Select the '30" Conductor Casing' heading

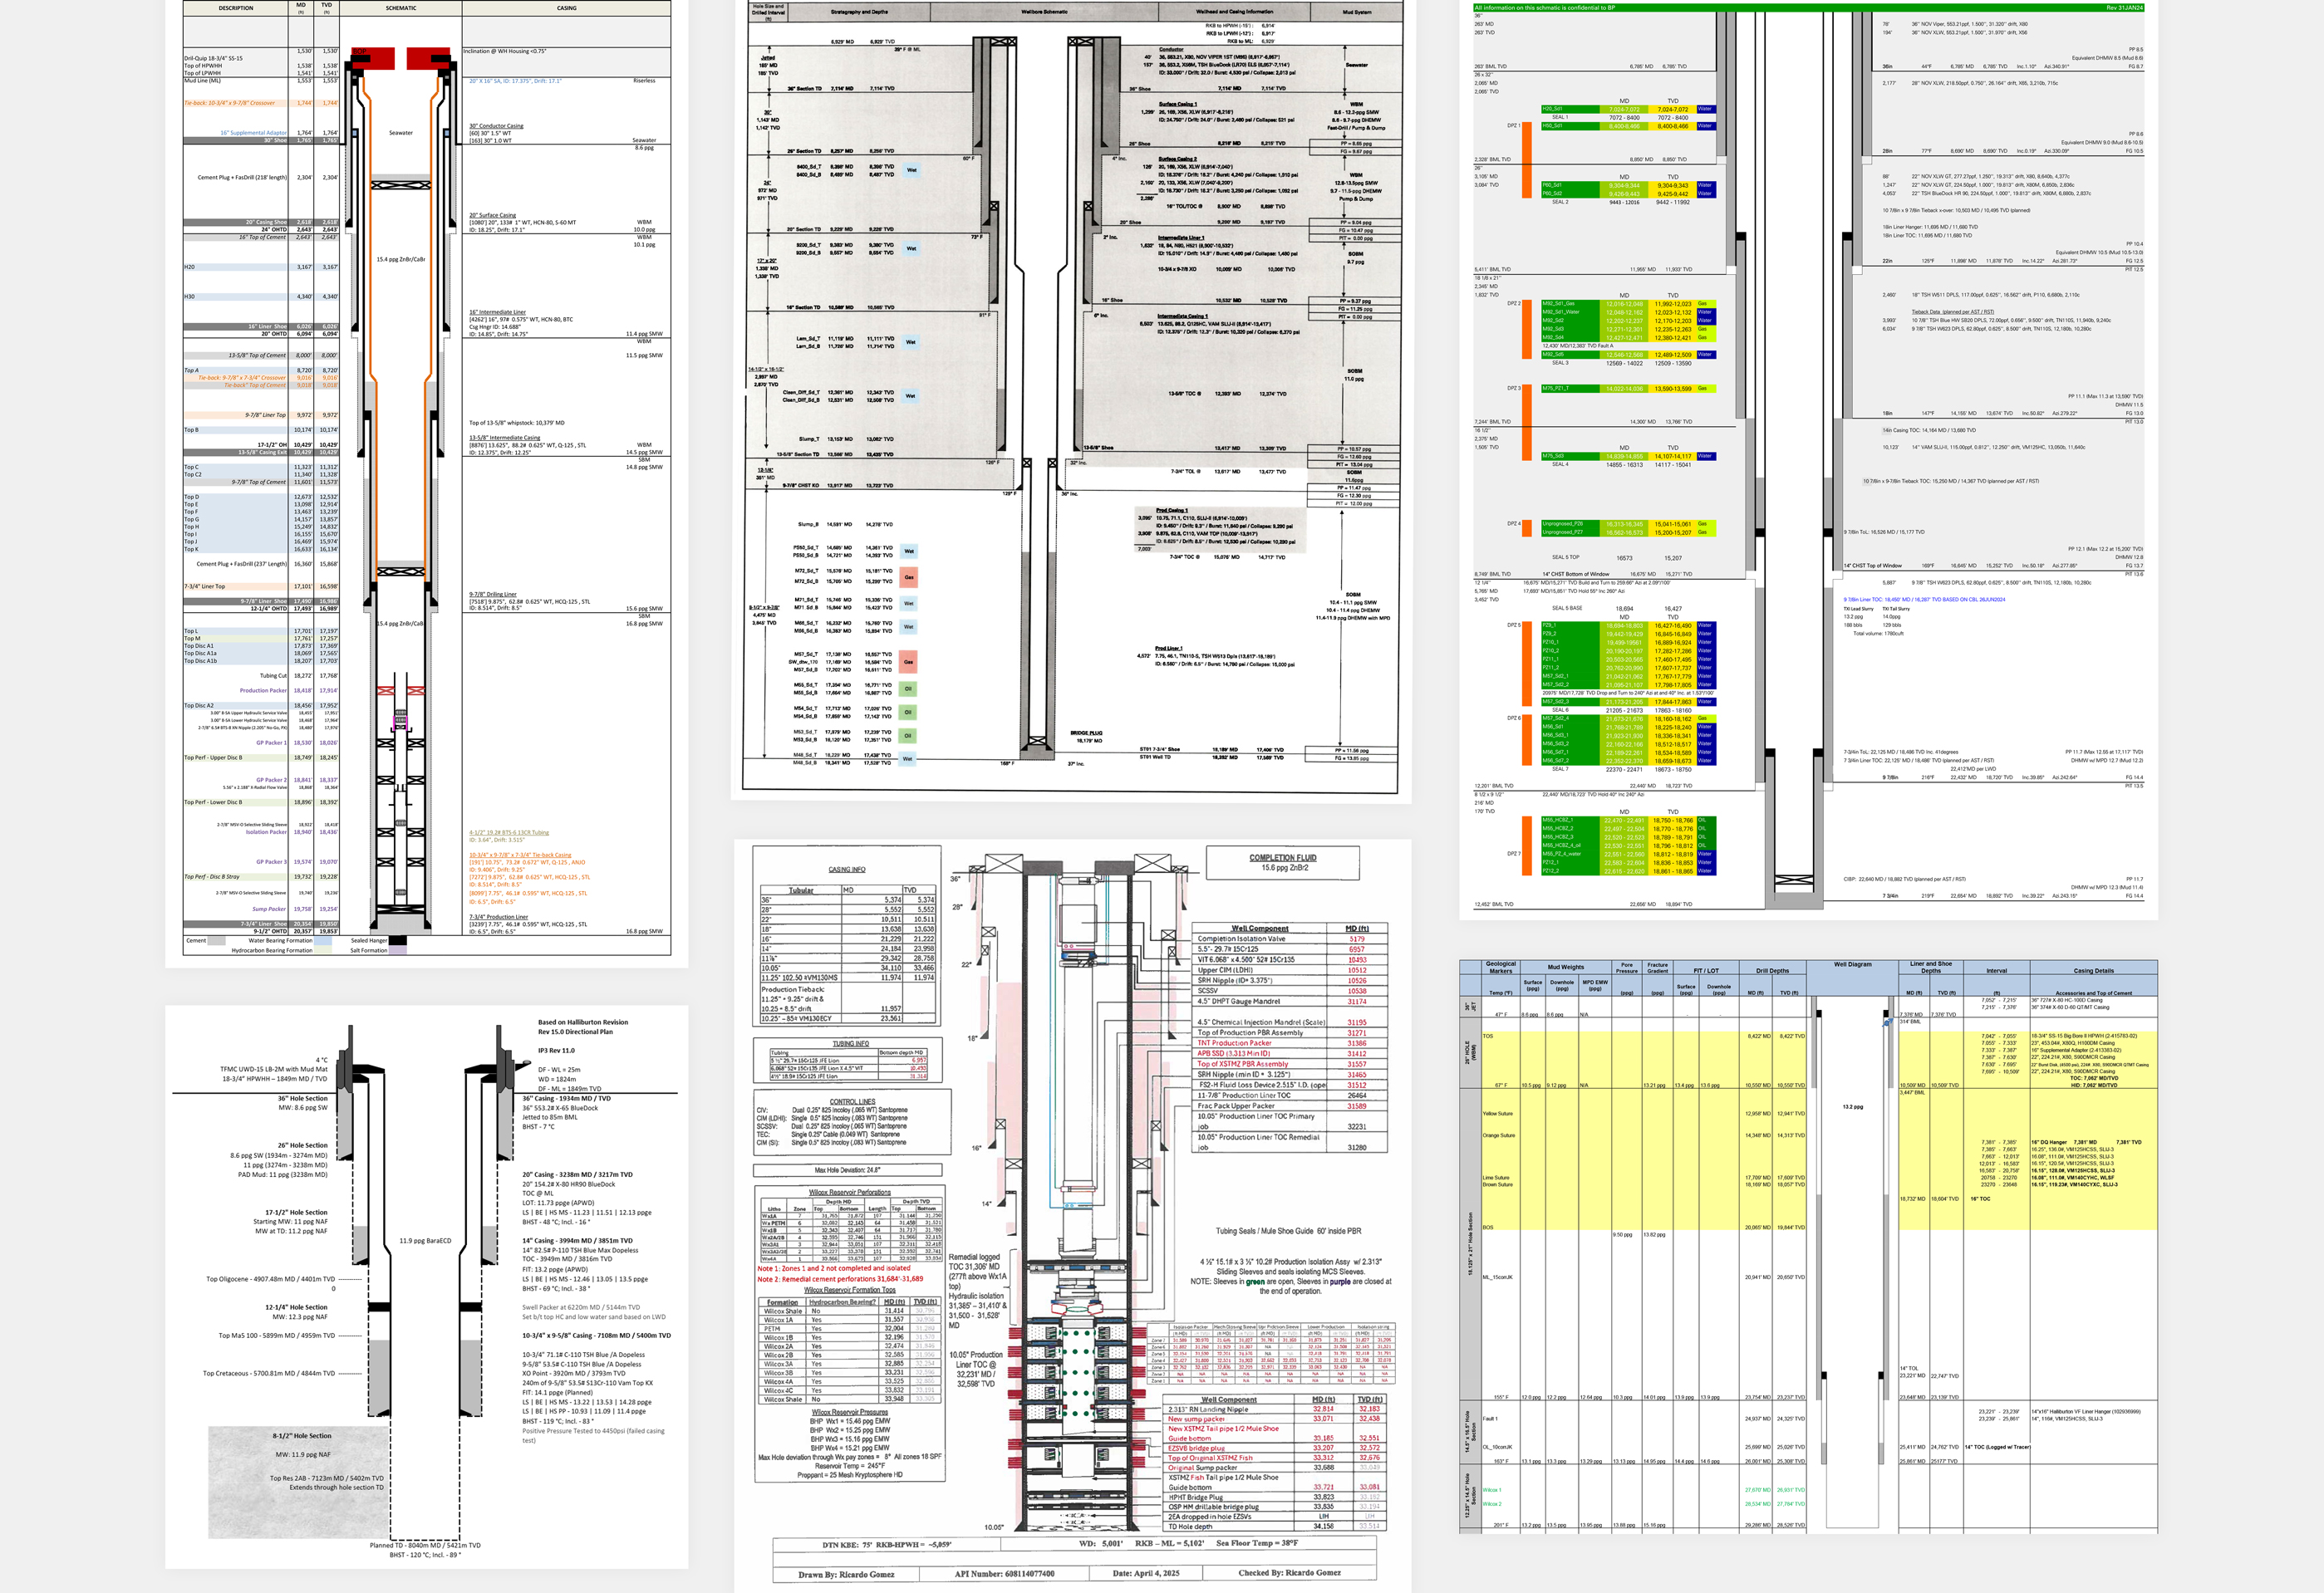(x=496, y=126)
